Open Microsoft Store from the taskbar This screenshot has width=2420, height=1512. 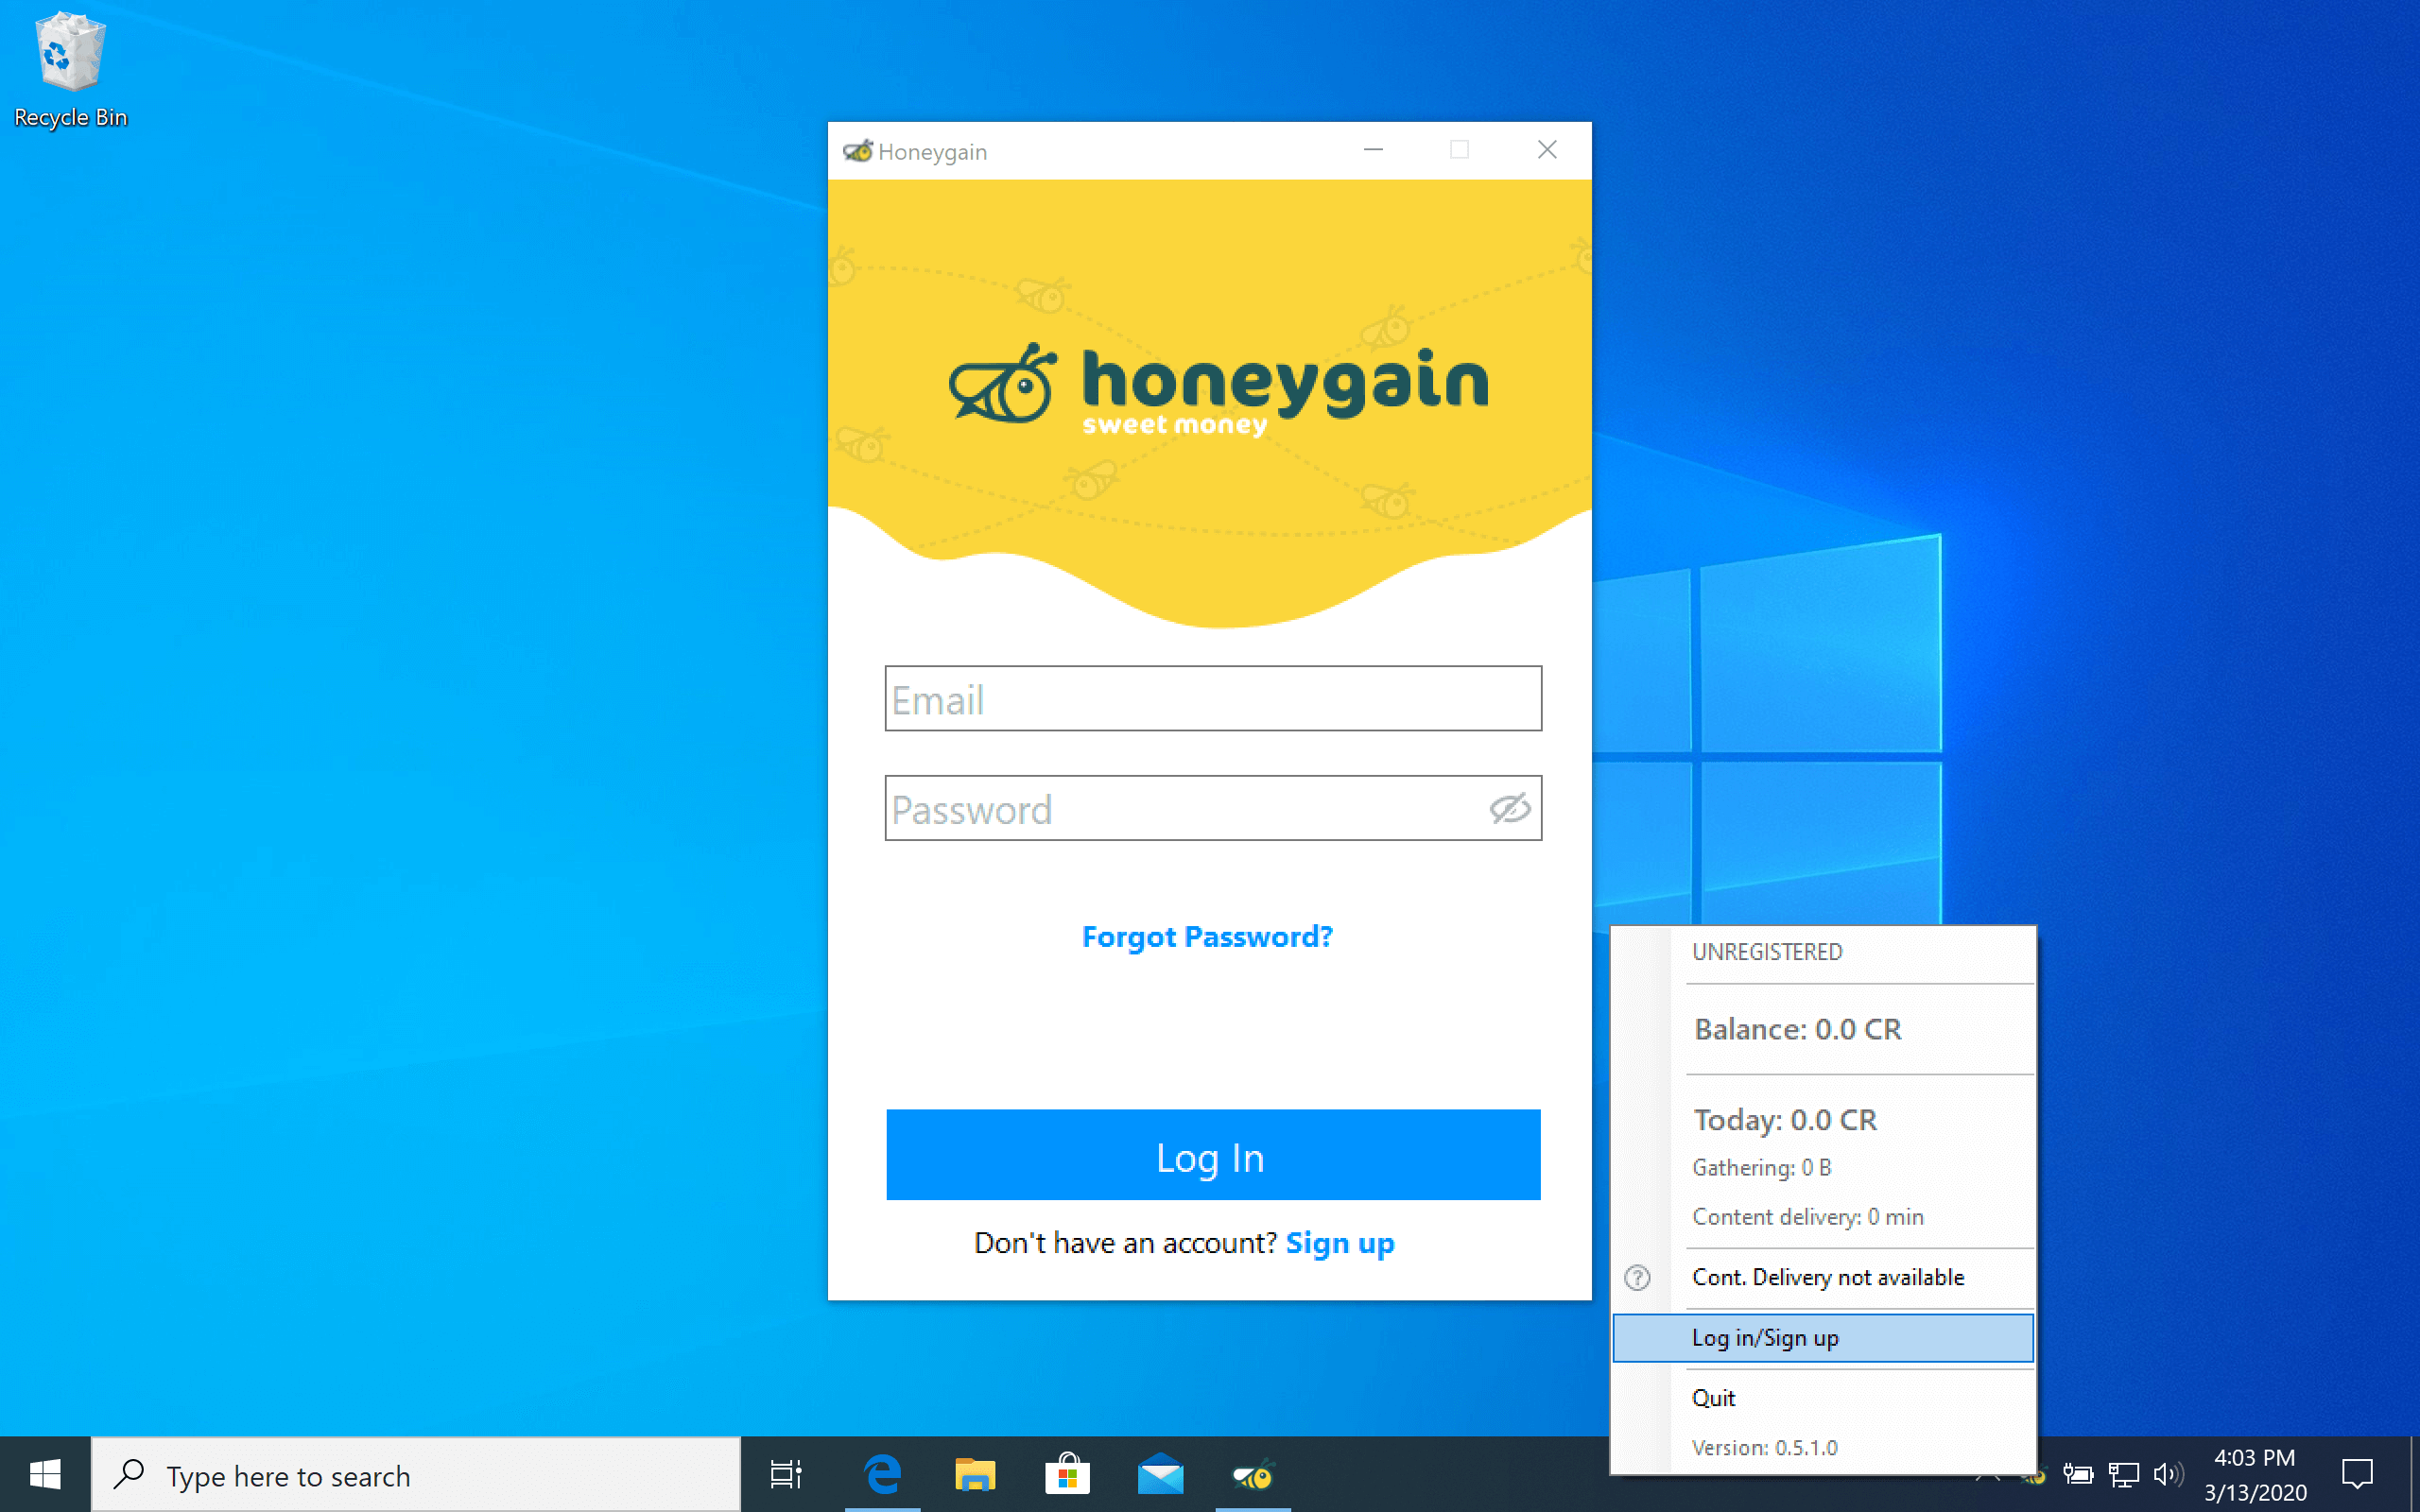1067,1474
